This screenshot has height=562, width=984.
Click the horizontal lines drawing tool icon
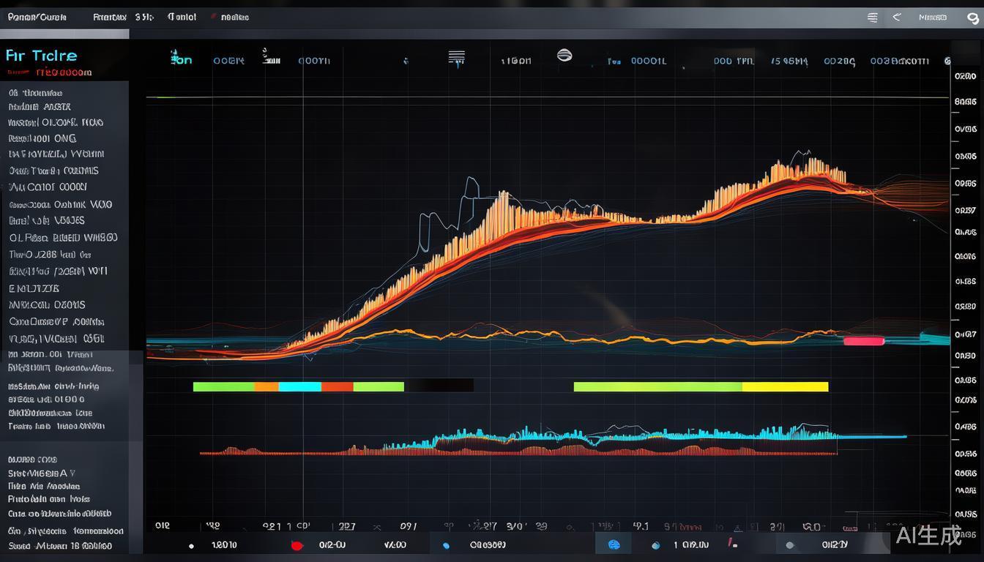pyautogui.click(x=455, y=56)
